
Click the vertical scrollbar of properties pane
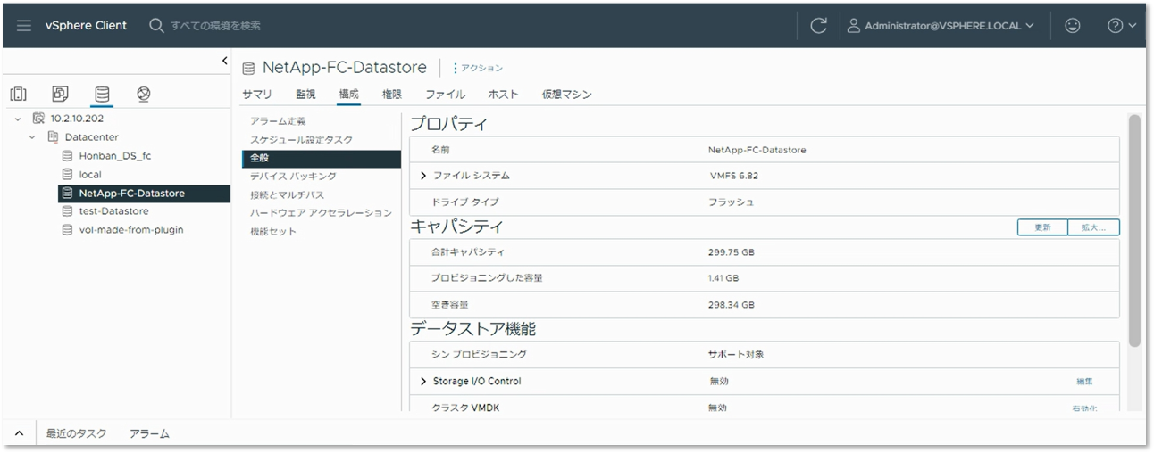click(1134, 230)
